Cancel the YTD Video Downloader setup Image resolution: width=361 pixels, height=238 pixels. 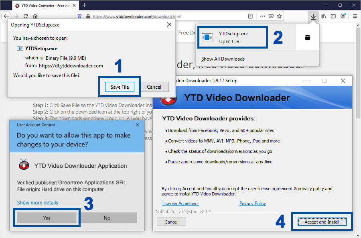click(171, 222)
